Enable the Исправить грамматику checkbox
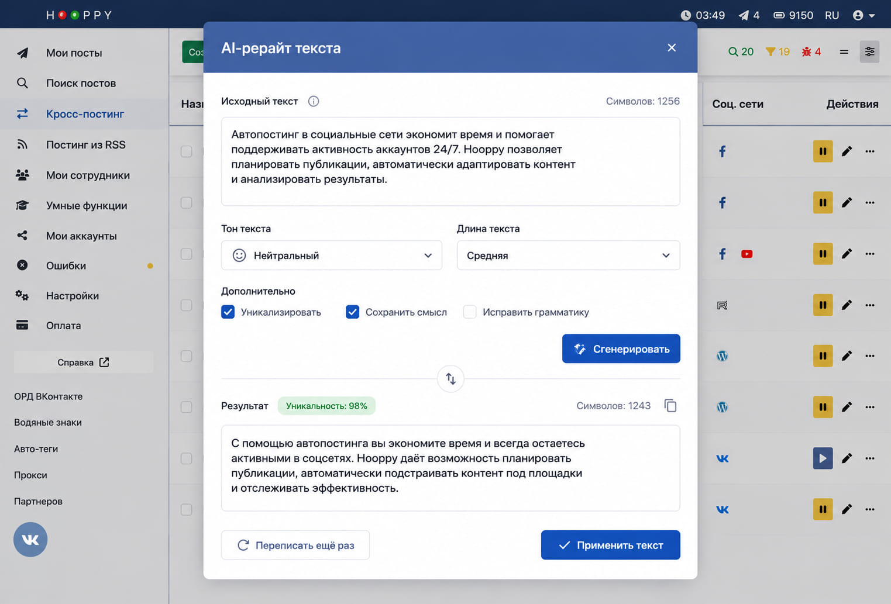The height and width of the screenshot is (604, 891). click(470, 312)
